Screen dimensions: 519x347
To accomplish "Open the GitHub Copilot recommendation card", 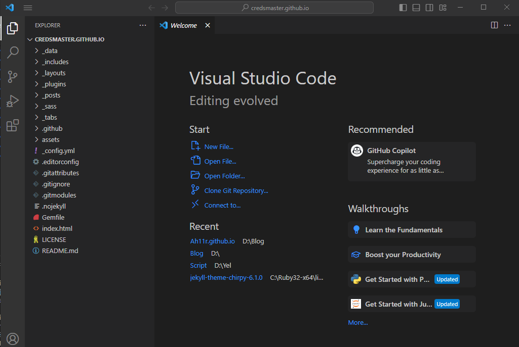I will [412, 162].
